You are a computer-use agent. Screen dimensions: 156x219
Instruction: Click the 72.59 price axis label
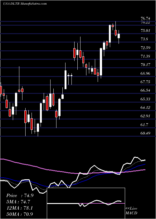[146, 48]
